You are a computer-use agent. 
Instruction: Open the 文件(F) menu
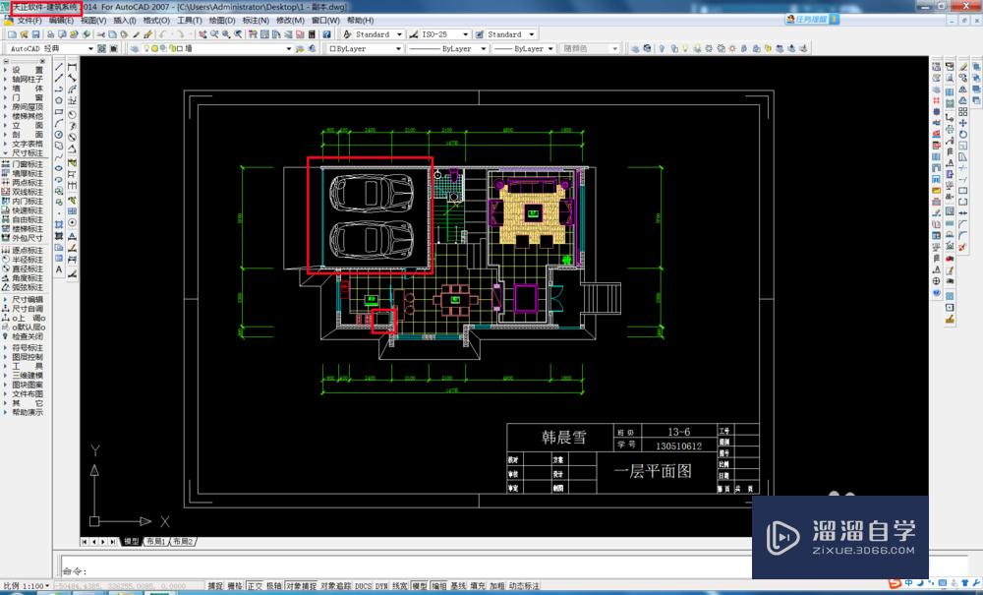[29, 20]
